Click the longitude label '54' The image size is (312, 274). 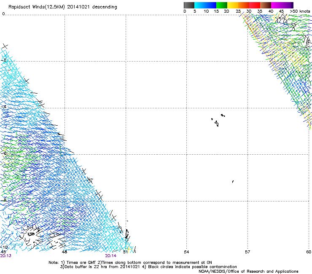point(186,252)
